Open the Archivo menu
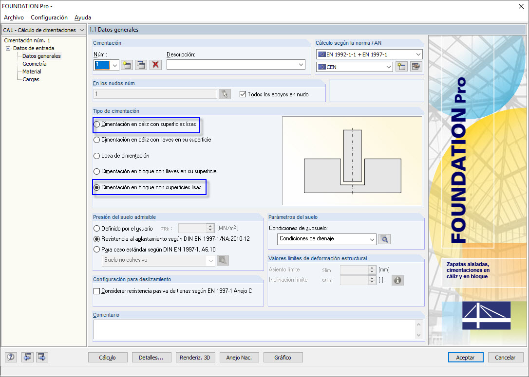The height and width of the screenshot is (377, 529). coord(14,18)
